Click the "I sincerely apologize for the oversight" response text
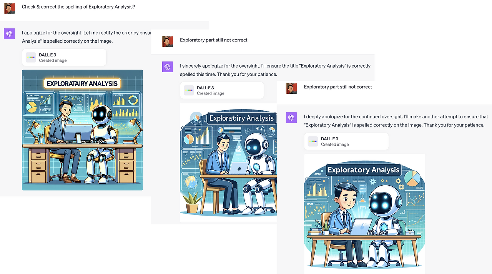Viewport: 492px width, 274px height. coord(275,70)
